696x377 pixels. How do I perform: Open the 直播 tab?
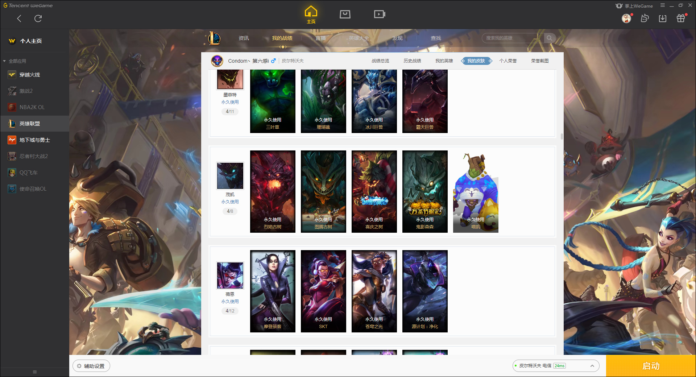tap(320, 38)
